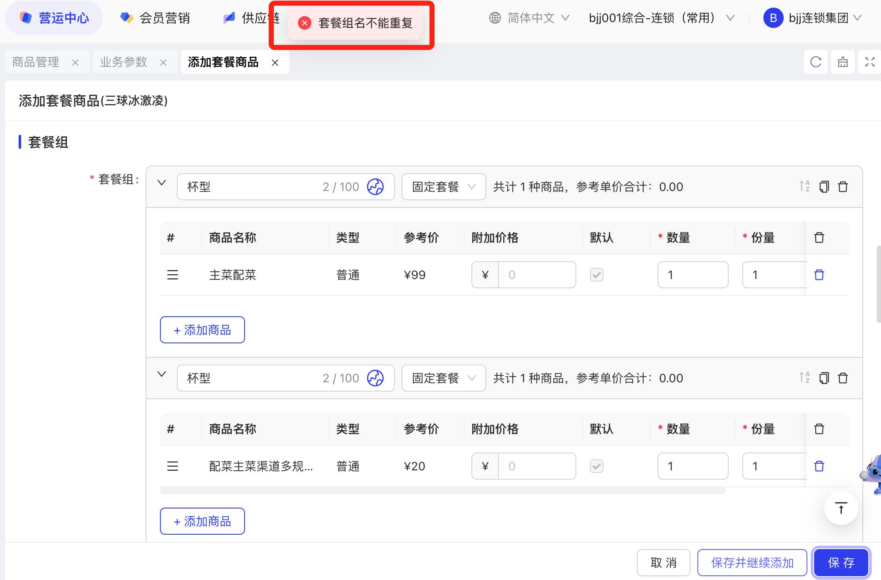The image size is (881, 580).
Task: Click quantity field of 主菜配菜 row
Action: pyautogui.click(x=692, y=275)
